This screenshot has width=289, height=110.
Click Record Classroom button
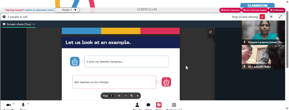click(x=230, y=10)
